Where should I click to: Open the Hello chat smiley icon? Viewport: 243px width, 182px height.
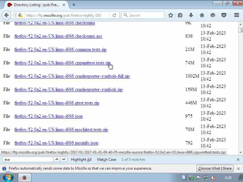point(213,15)
